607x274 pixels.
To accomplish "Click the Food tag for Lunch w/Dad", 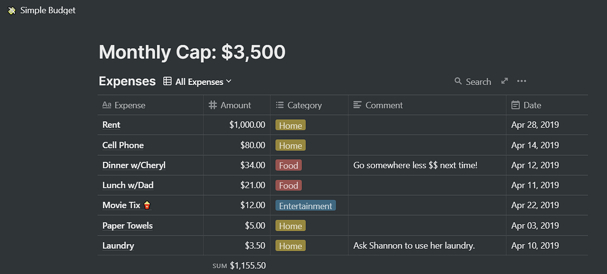I will [288, 186].
